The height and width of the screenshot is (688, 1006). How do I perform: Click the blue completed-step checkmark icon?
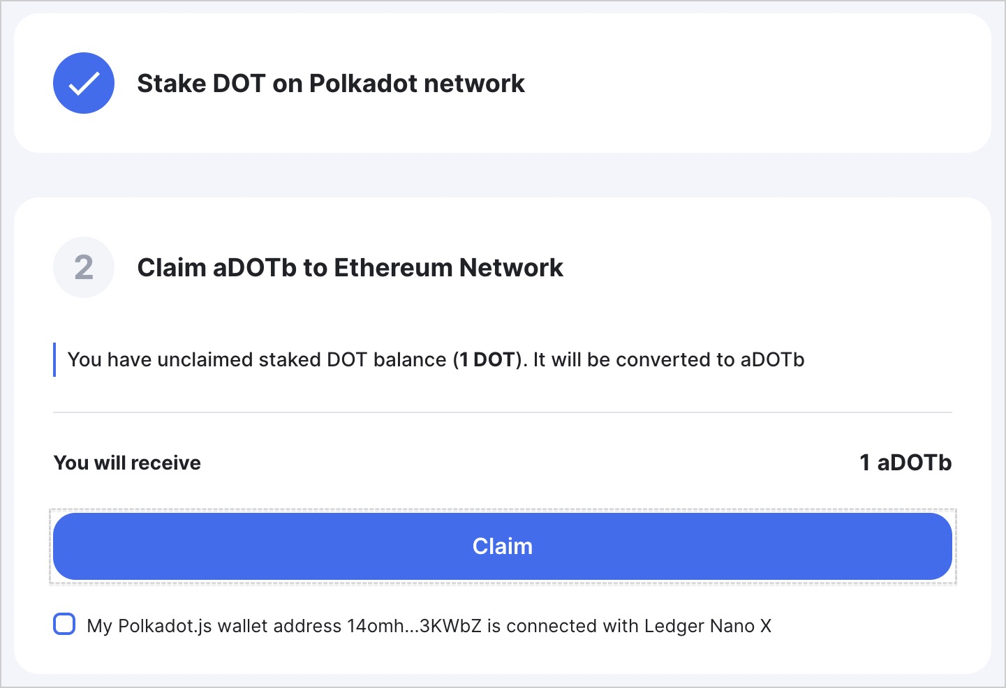pyautogui.click(x=84, y=83)
